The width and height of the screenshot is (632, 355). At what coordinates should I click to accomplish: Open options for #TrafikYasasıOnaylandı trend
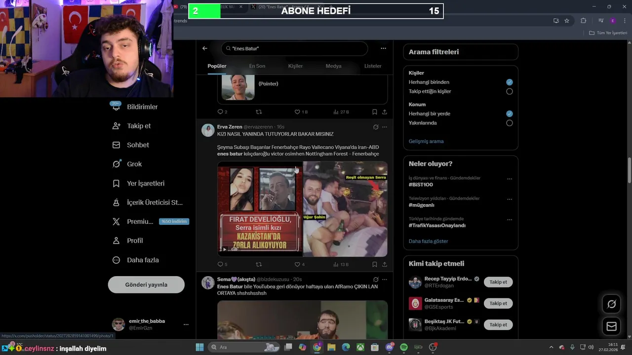(x=510, y=219)
